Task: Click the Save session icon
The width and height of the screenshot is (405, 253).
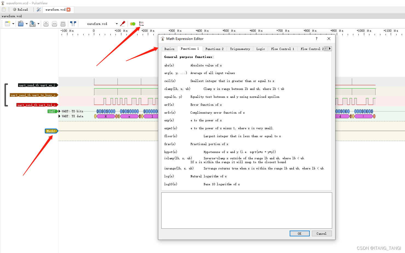Action: [32, 24]
